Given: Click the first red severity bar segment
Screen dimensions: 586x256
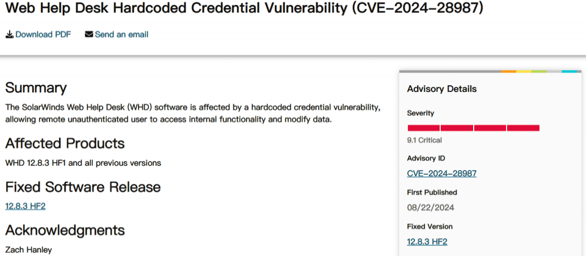Looking at the screenshot, I should pos(424,128).
